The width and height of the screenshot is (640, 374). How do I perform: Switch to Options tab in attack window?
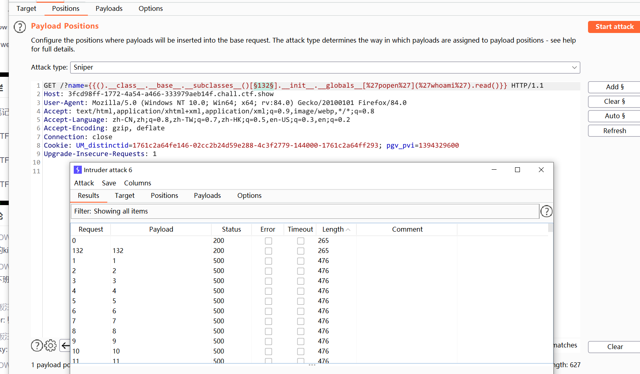(249, 195)
